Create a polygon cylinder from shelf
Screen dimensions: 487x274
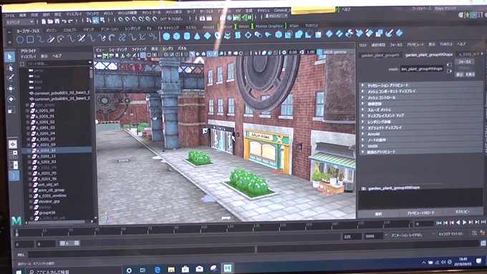pos(187,36)
